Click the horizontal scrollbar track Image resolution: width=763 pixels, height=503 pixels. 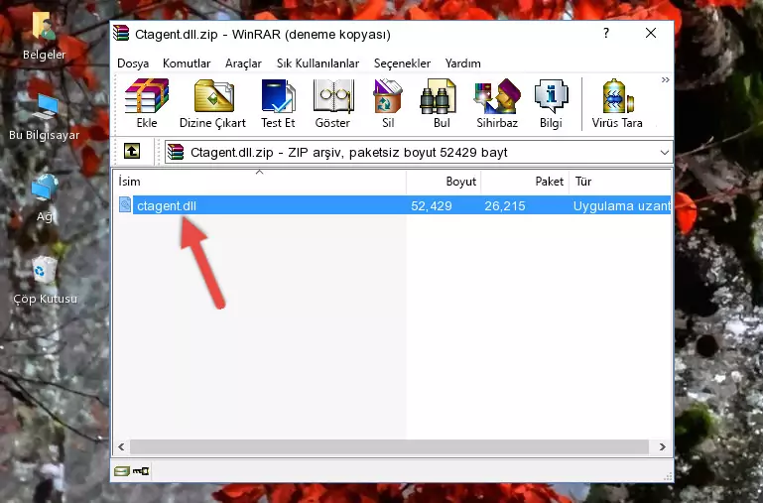coord(389,446)
